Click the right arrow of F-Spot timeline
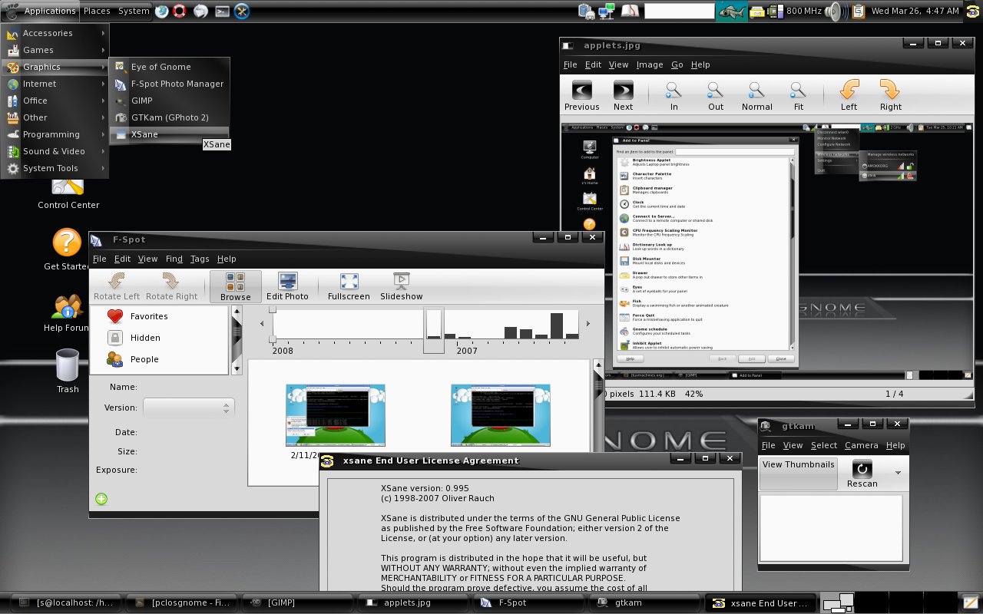The width and height of the screenshot is (983, 614). pos(588,324)
